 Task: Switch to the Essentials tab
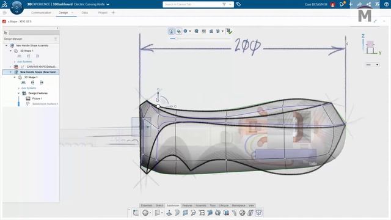click(147, 205)
